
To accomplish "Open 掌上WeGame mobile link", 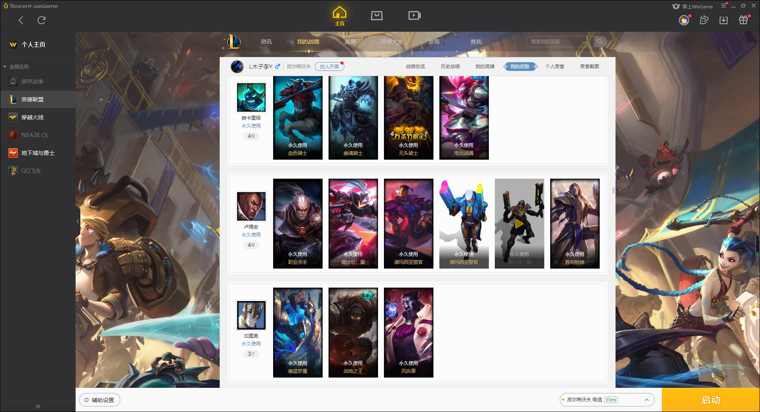I will (x=692, y=6).
